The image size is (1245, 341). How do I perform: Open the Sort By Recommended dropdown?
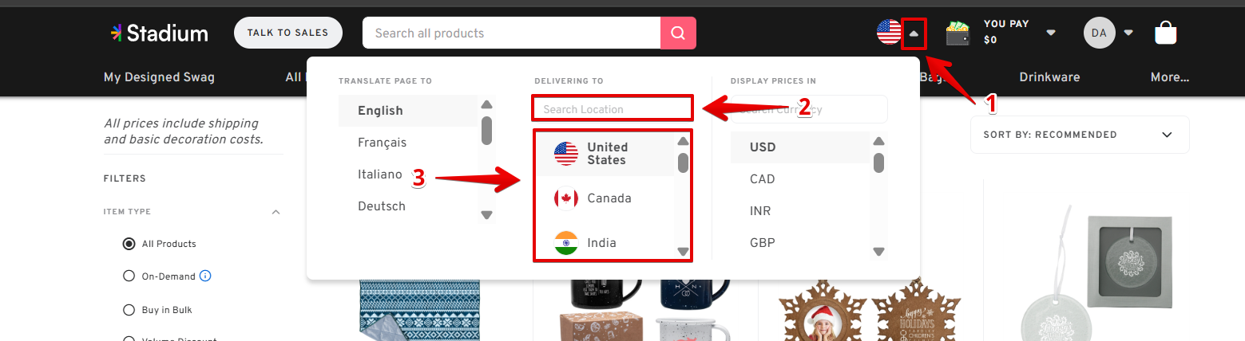pyautogui.click(x=1079, y=135)
